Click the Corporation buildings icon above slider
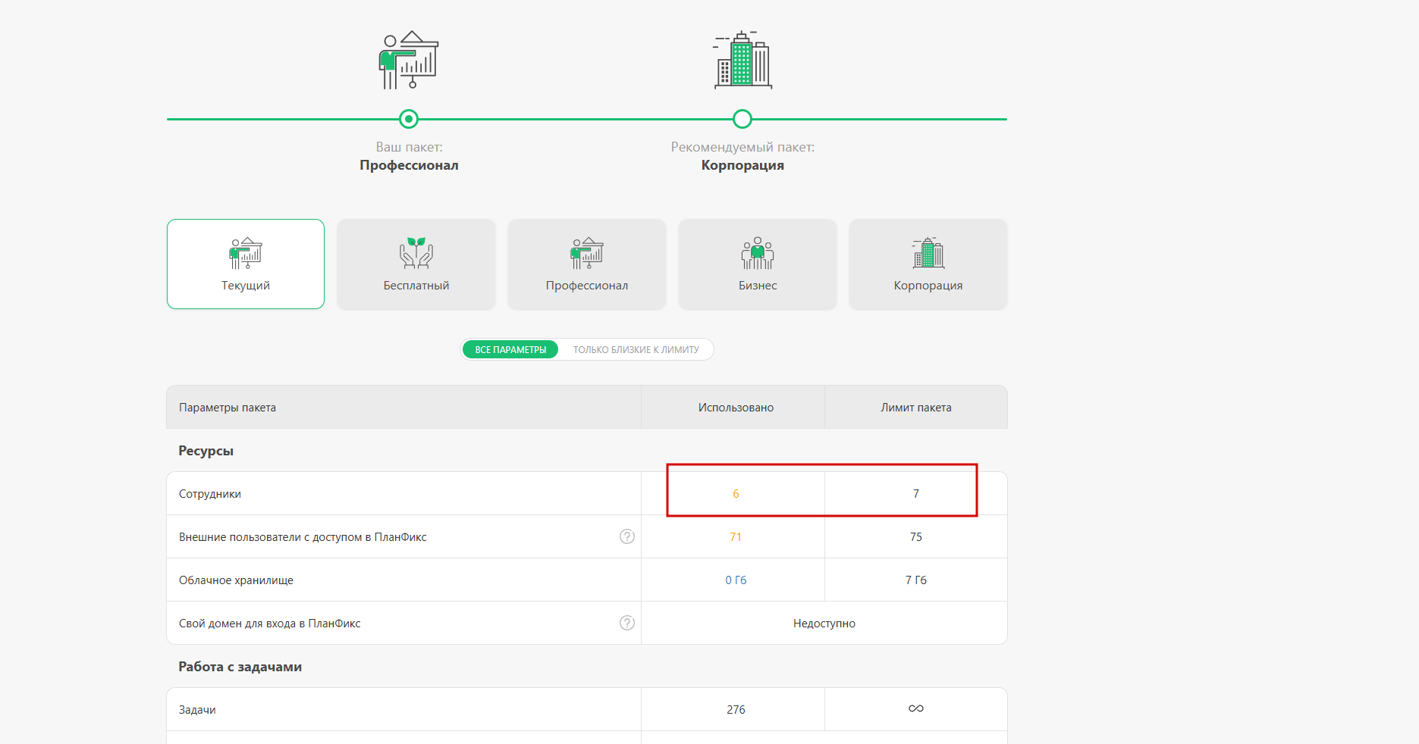 coord(742,61)
